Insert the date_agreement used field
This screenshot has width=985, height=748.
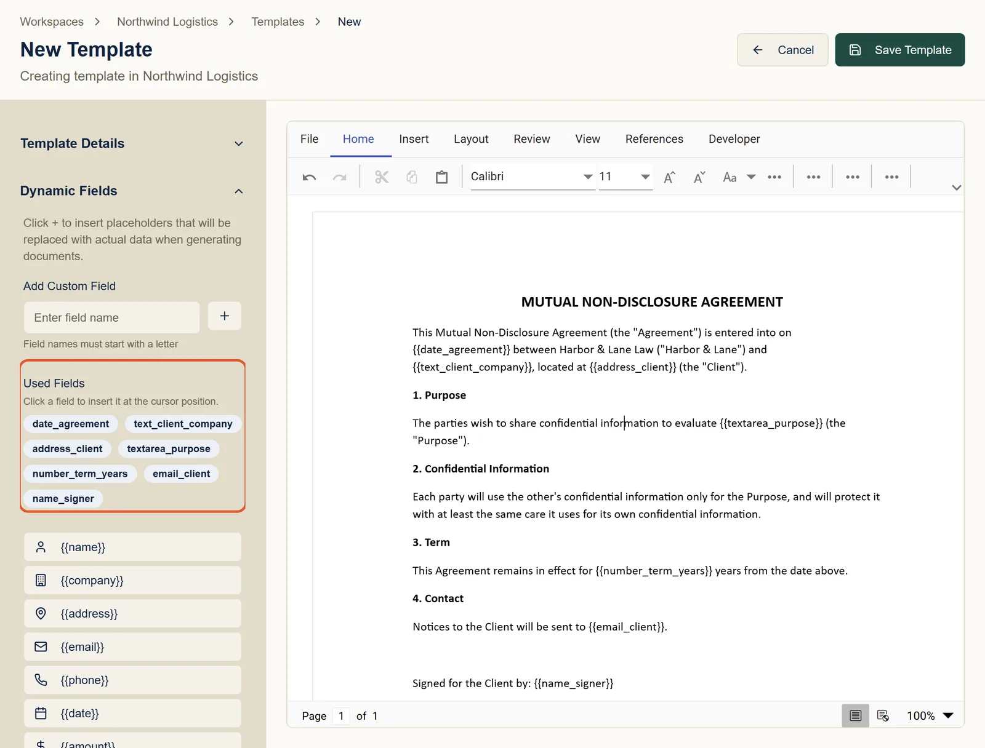71,424
